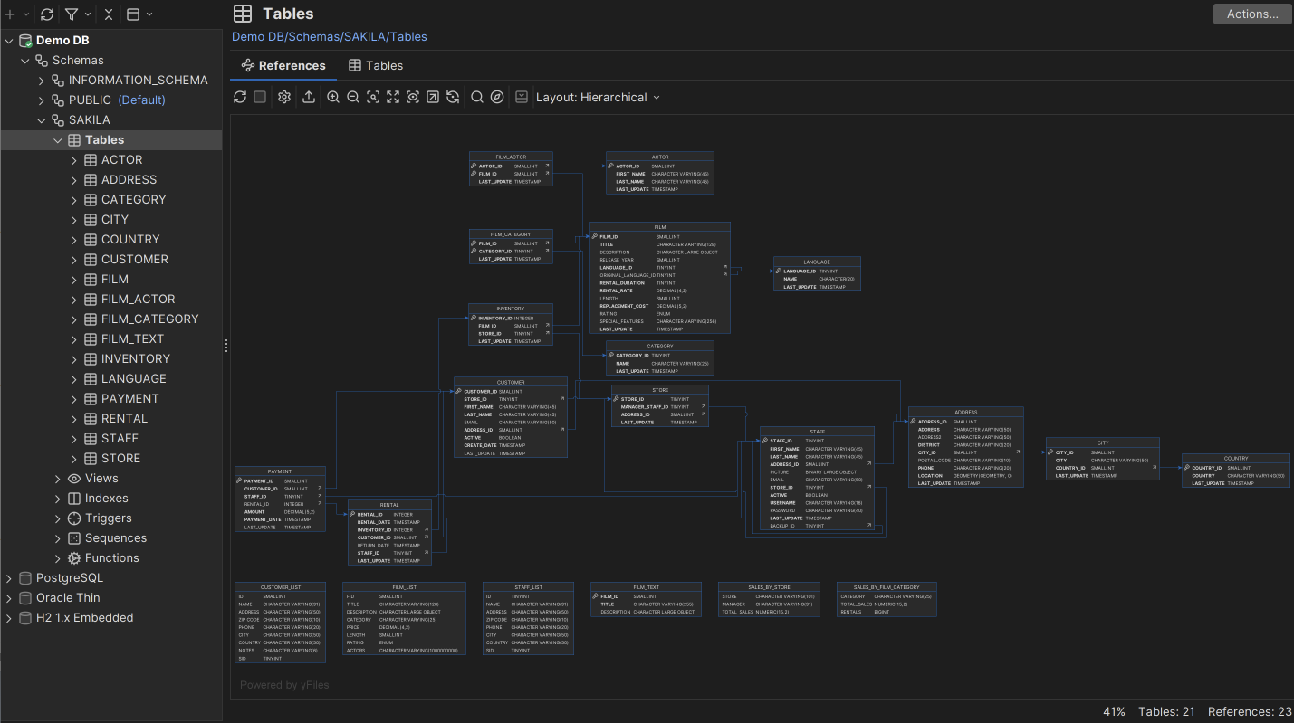Collapse all tree nodes with collapse-all icon
The image size is (1294, 723).
click(x=109, y=14)
